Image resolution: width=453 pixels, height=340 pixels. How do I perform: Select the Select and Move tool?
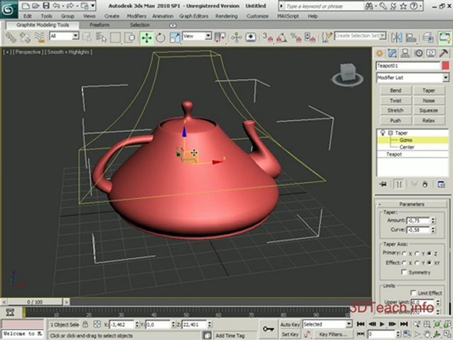coord(146,38)
